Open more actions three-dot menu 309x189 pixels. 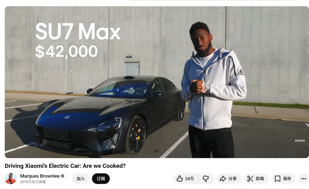[x=304, y=178]
